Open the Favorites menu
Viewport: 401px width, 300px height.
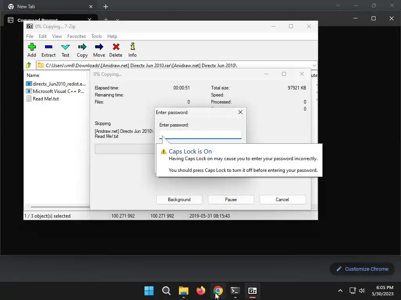pos(76,36)
